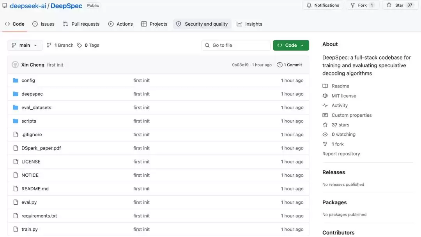Click the Notifications bell icon

coord(309,5)
